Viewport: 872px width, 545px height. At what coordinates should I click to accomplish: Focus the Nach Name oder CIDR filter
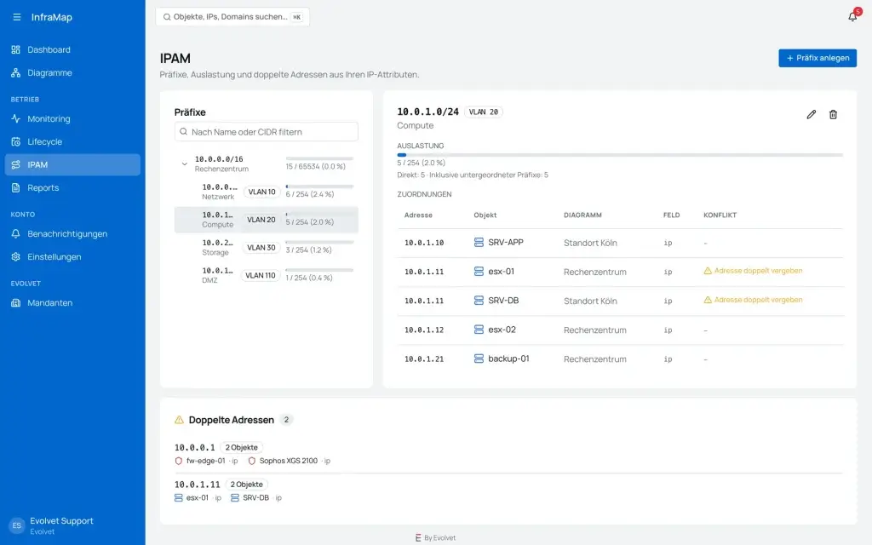pyautogui.click(x=266, y=132)
